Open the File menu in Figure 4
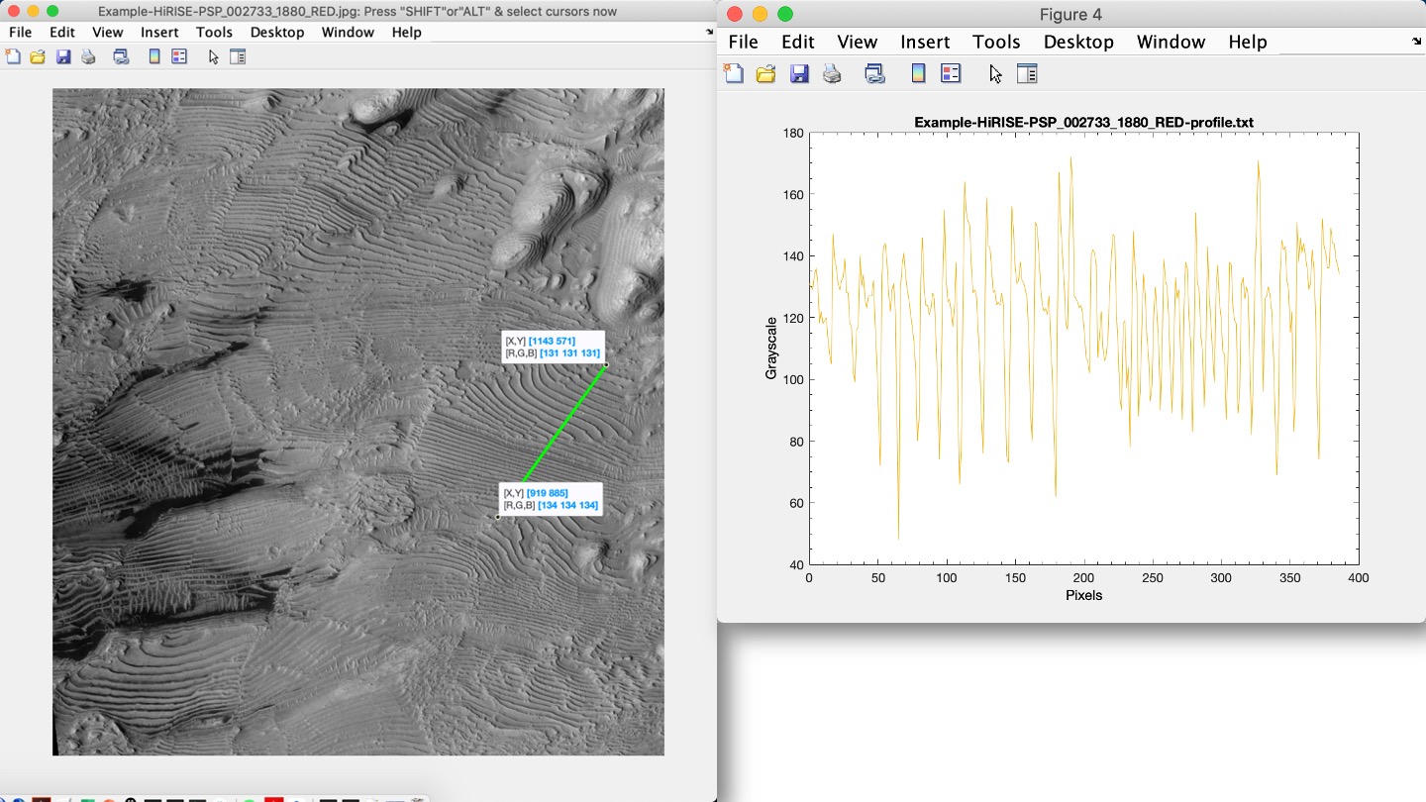Screen dimensions: 1426x802 [743, 42]
